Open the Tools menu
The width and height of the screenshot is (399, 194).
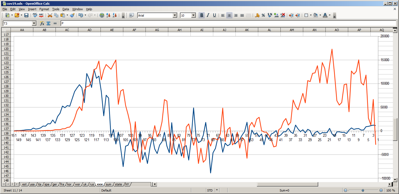(56, 9)
